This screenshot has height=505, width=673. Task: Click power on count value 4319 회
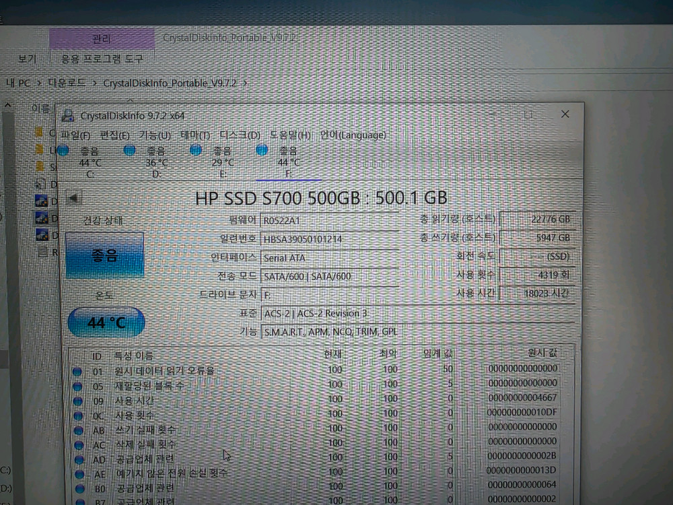pos(536,275)
